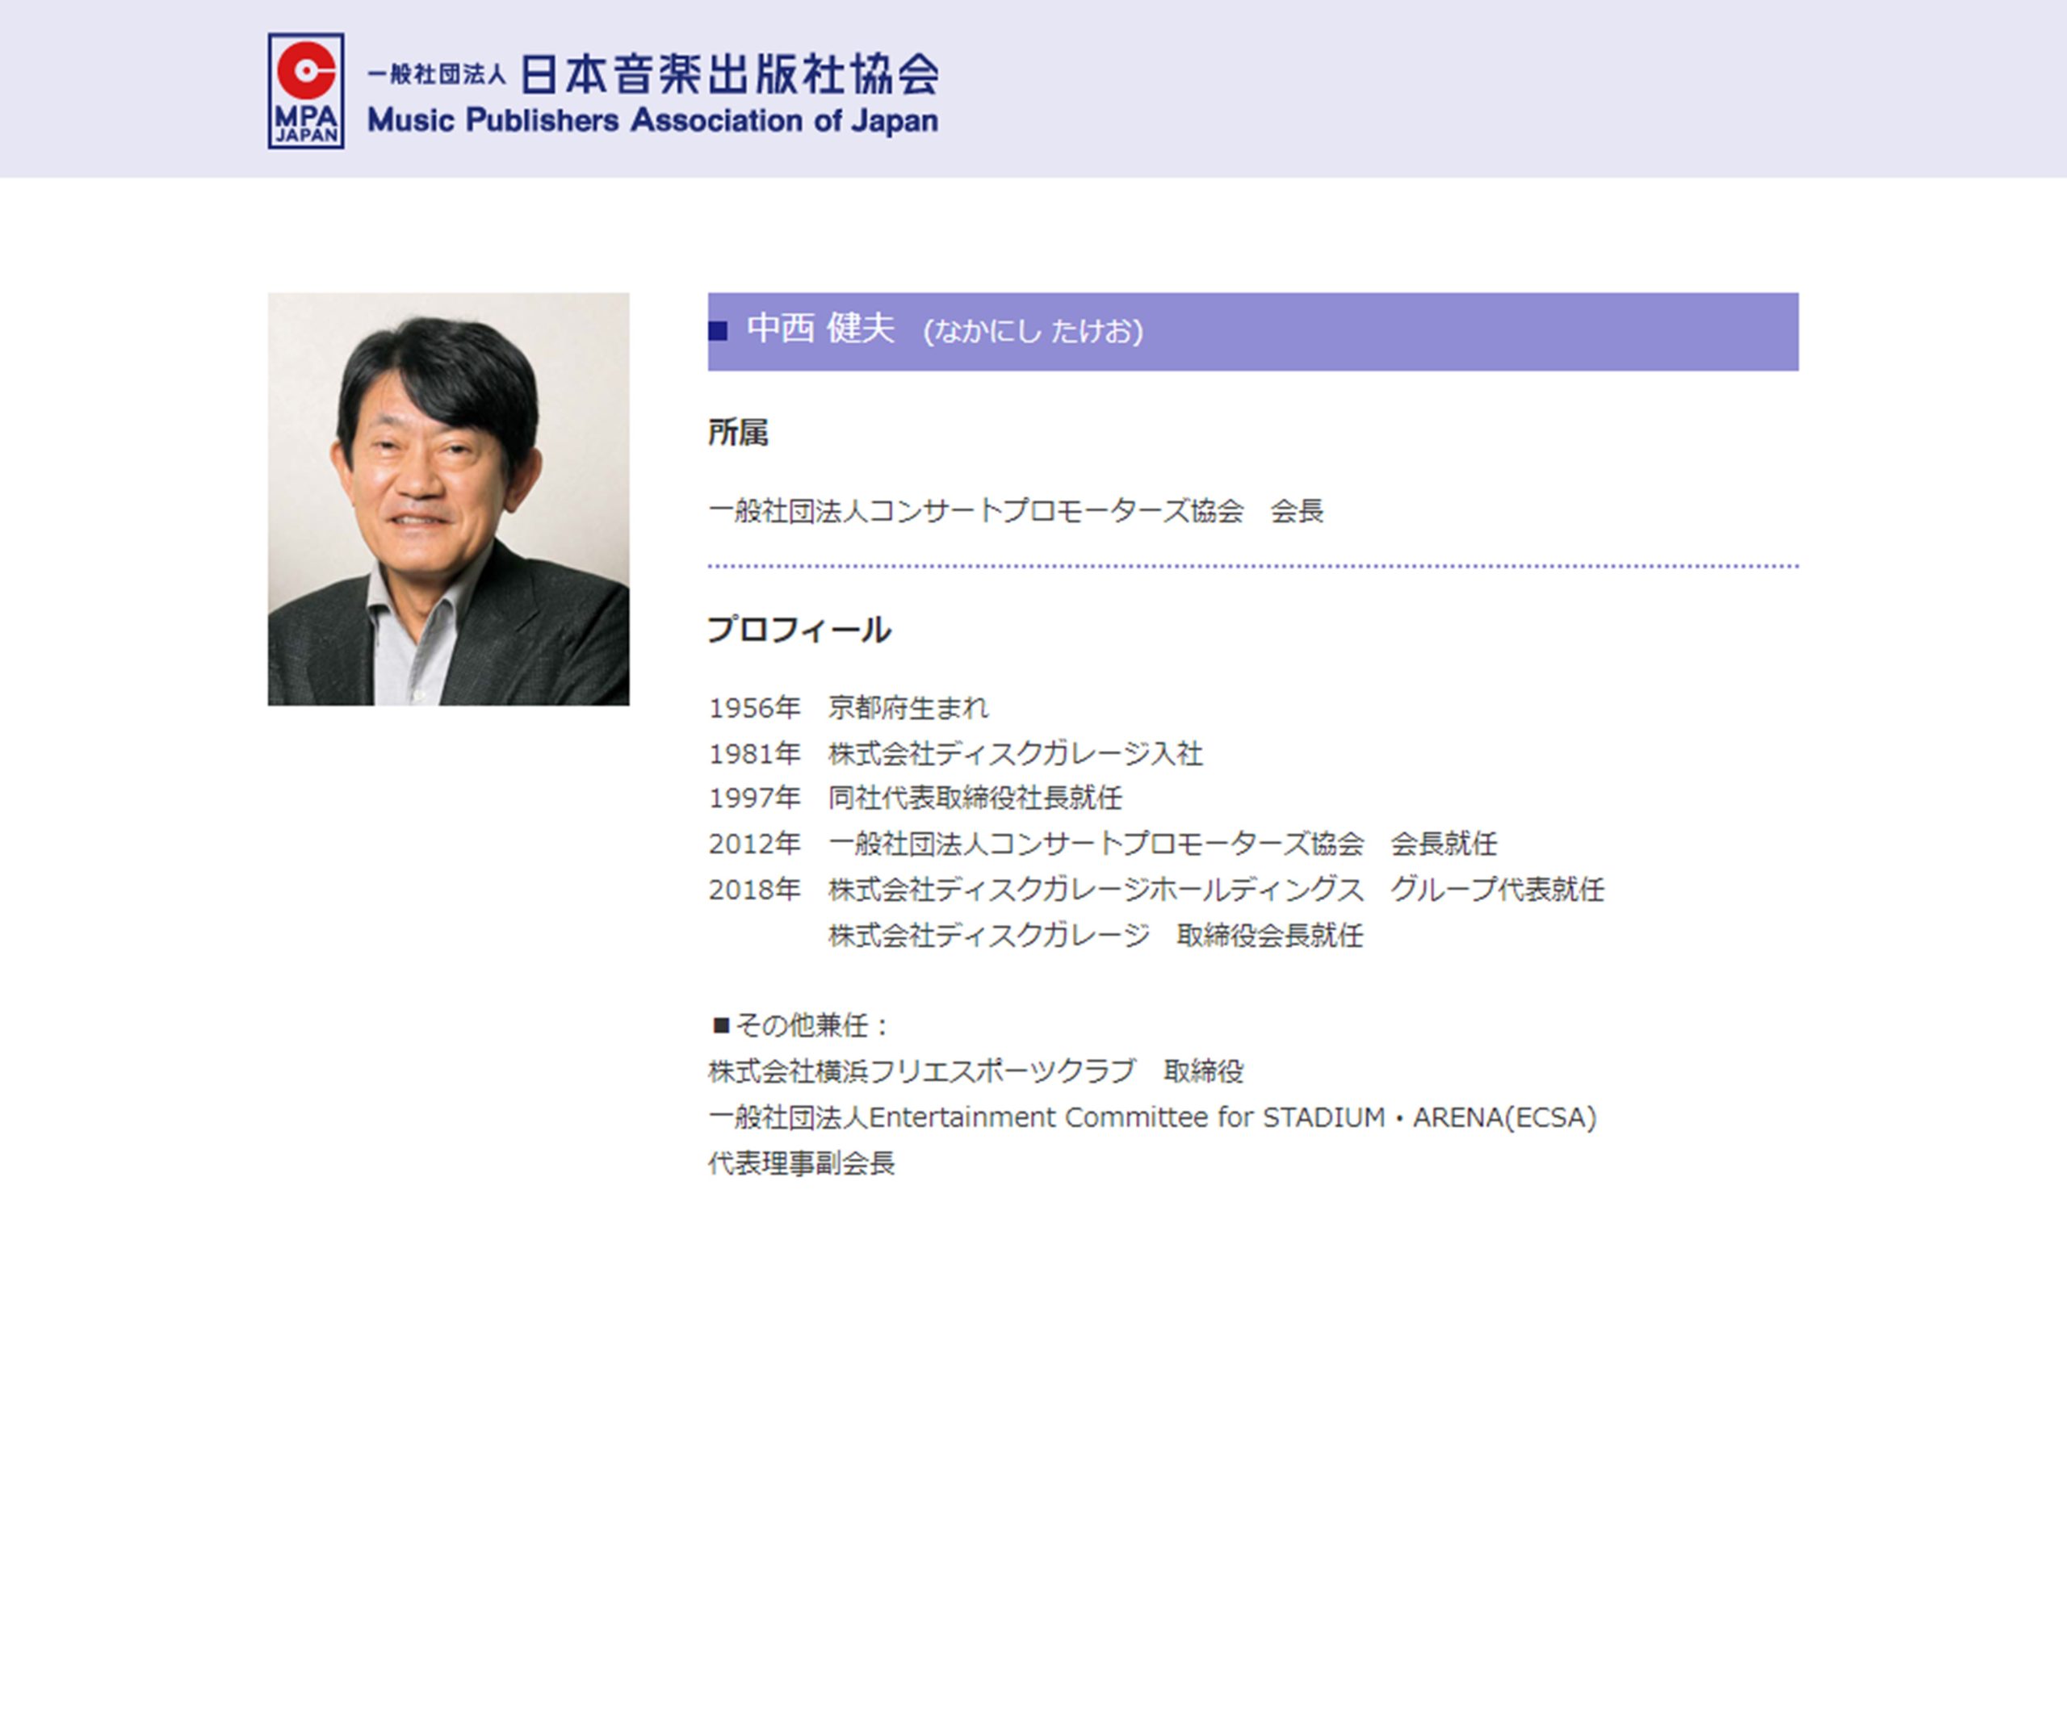2067x1722 pixels.
Task: Click the MPA Japan logo icon
Action: coord(306,91)
